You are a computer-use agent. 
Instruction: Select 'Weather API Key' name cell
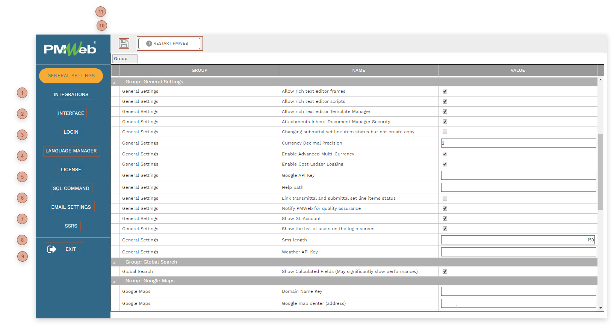pyautogui.click(x=358, y=252)
